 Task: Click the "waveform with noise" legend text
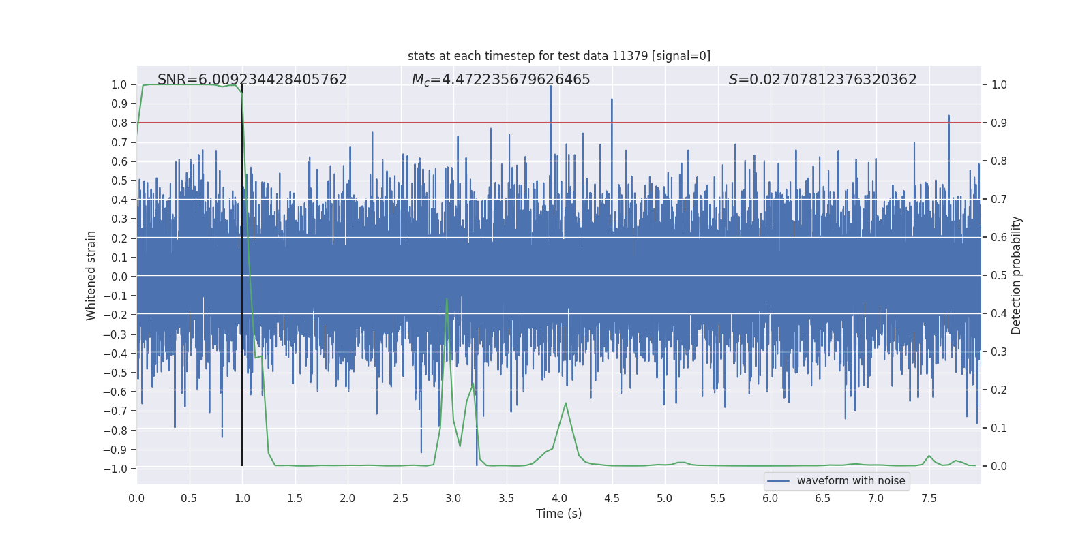[x=851, y=481]
